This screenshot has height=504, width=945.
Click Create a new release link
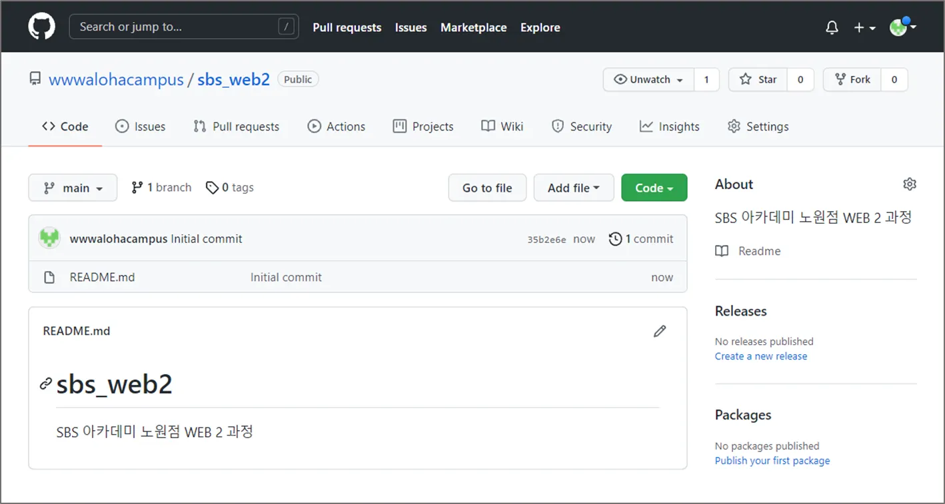(x=761, y=356)
